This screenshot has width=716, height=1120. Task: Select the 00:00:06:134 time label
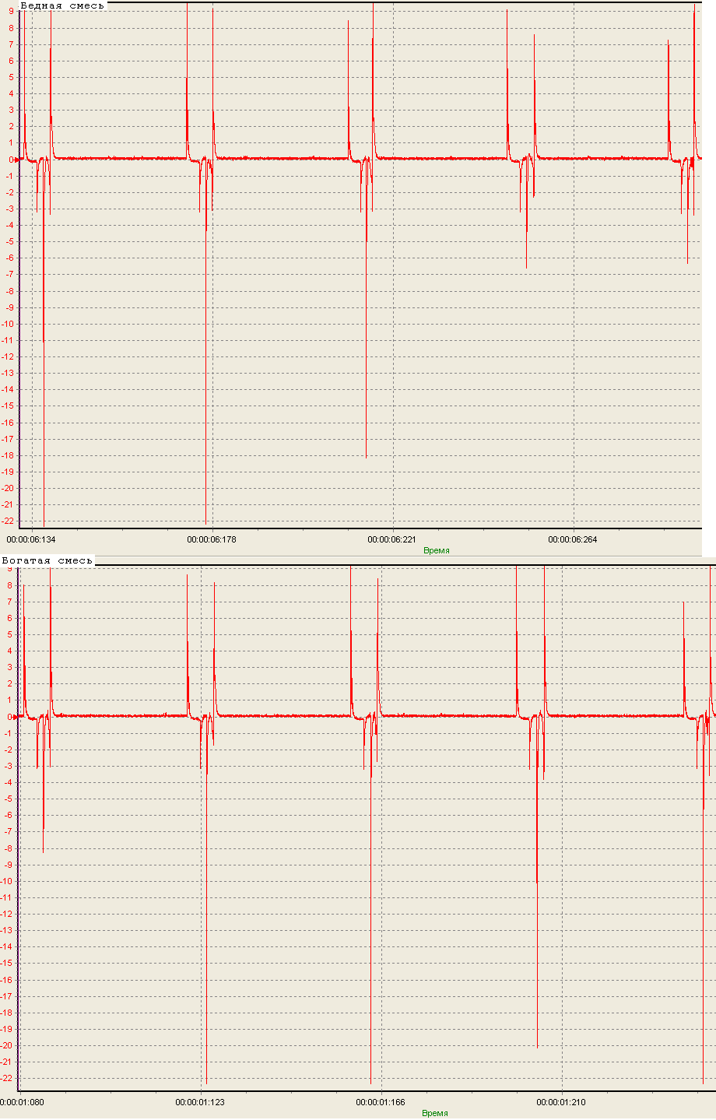point(31,539)
